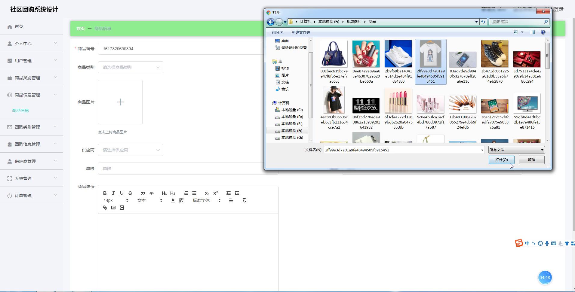
Task: Insert video using editor video icon
Action: coord(122,208)
